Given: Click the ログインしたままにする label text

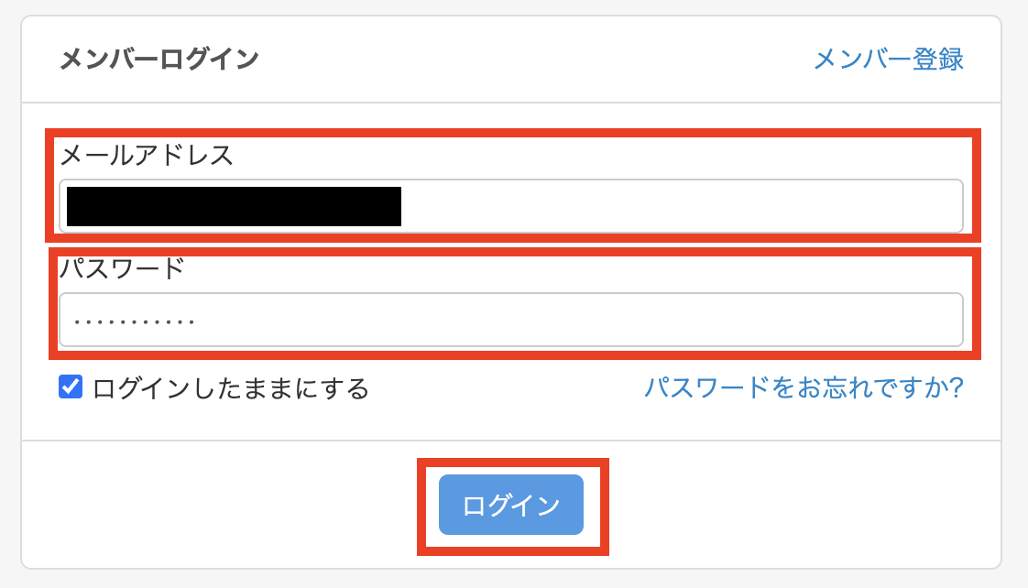Looking at the screenshot, I should pos(230,389).
